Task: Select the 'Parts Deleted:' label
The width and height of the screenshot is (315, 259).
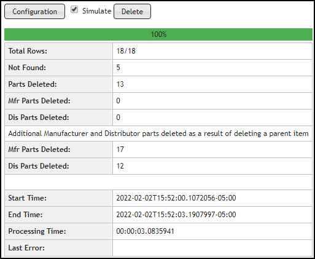Action: click(33, 84)
